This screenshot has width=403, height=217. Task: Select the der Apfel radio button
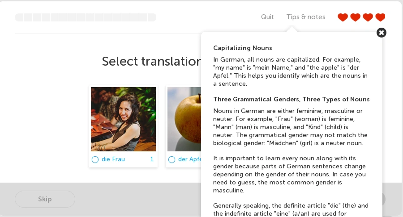click(x=171, y=159)
